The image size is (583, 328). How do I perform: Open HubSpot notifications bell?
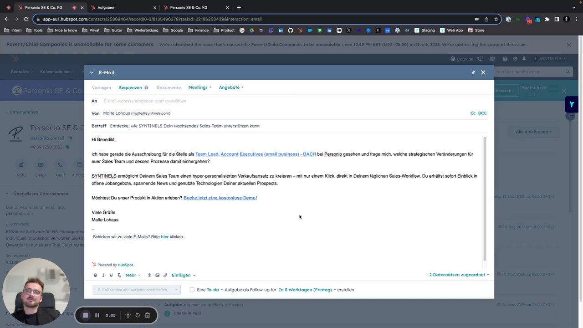pos(524,59)
